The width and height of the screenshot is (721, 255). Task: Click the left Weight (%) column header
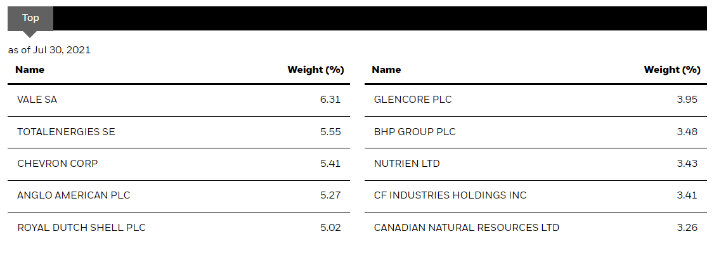pos(315,70)
